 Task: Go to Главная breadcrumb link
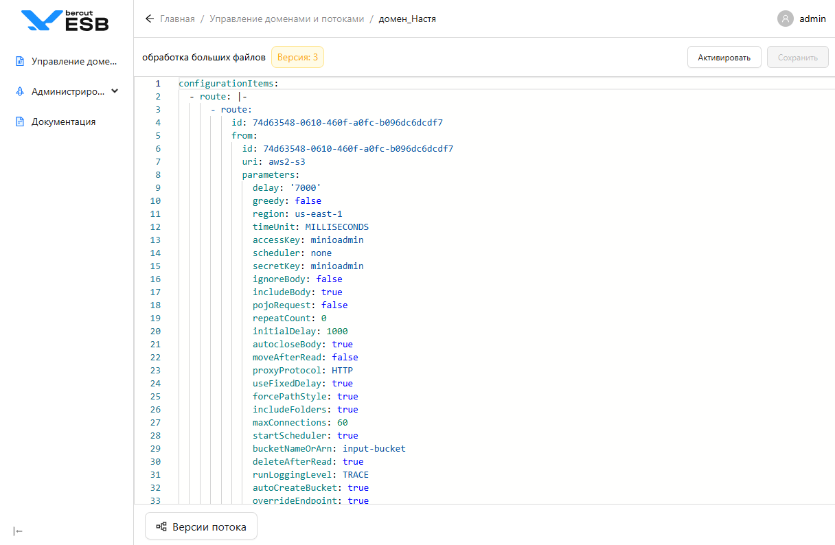[177, 19]
